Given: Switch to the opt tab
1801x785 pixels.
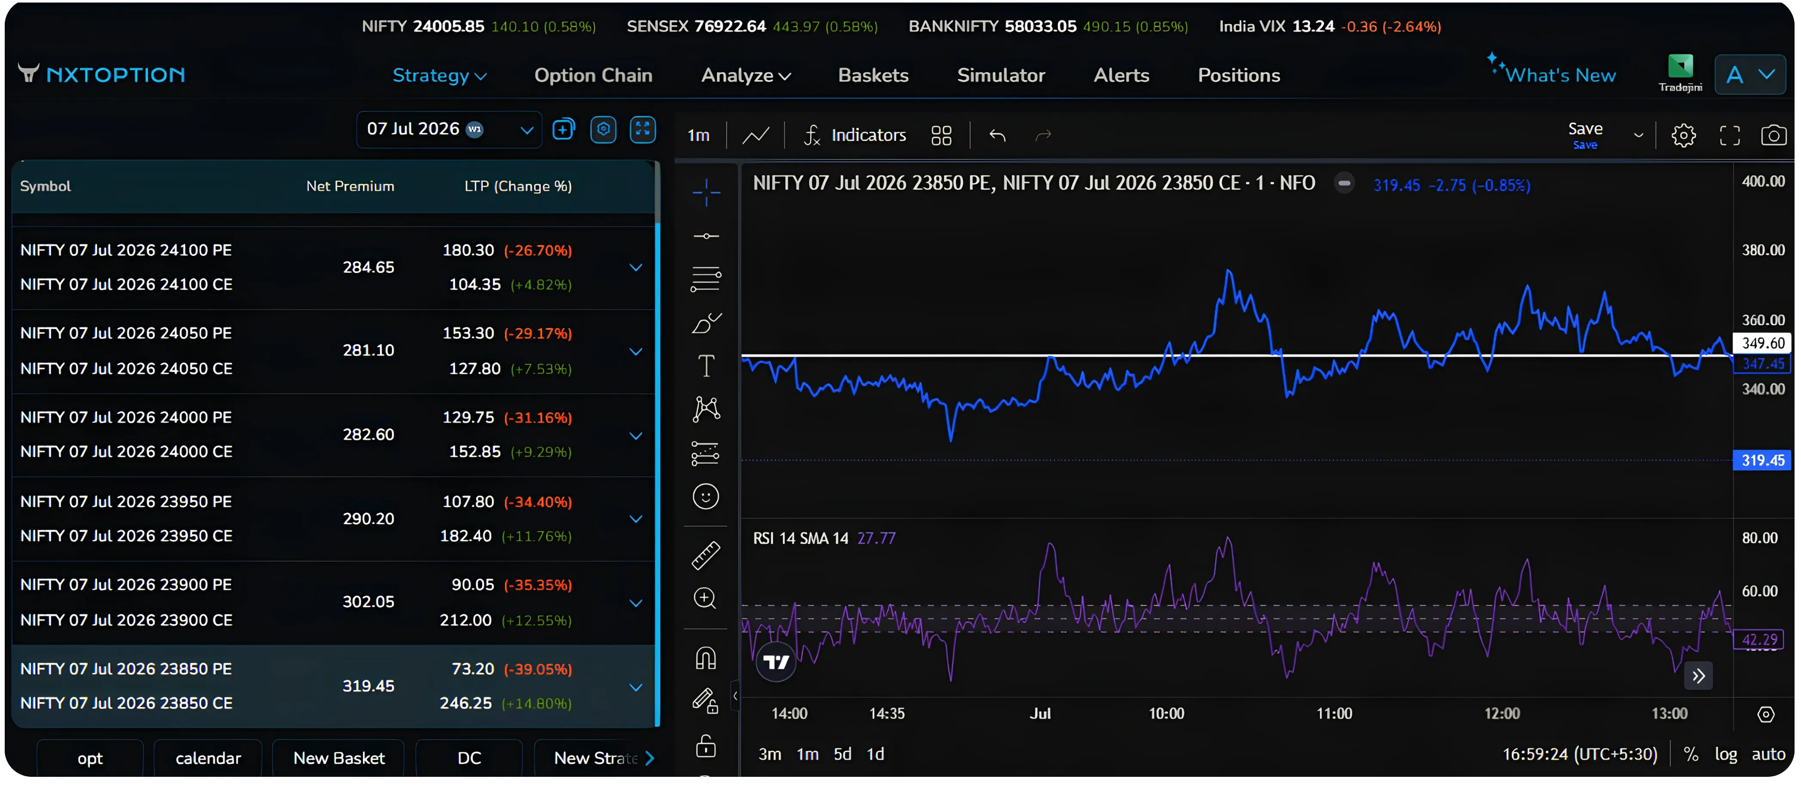Looking at the screenshot, I should coord(90,758).
